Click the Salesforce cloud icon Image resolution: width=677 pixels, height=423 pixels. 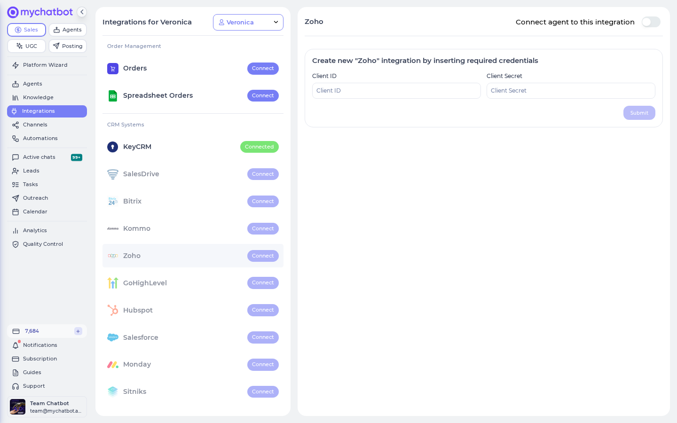point(113,337)
